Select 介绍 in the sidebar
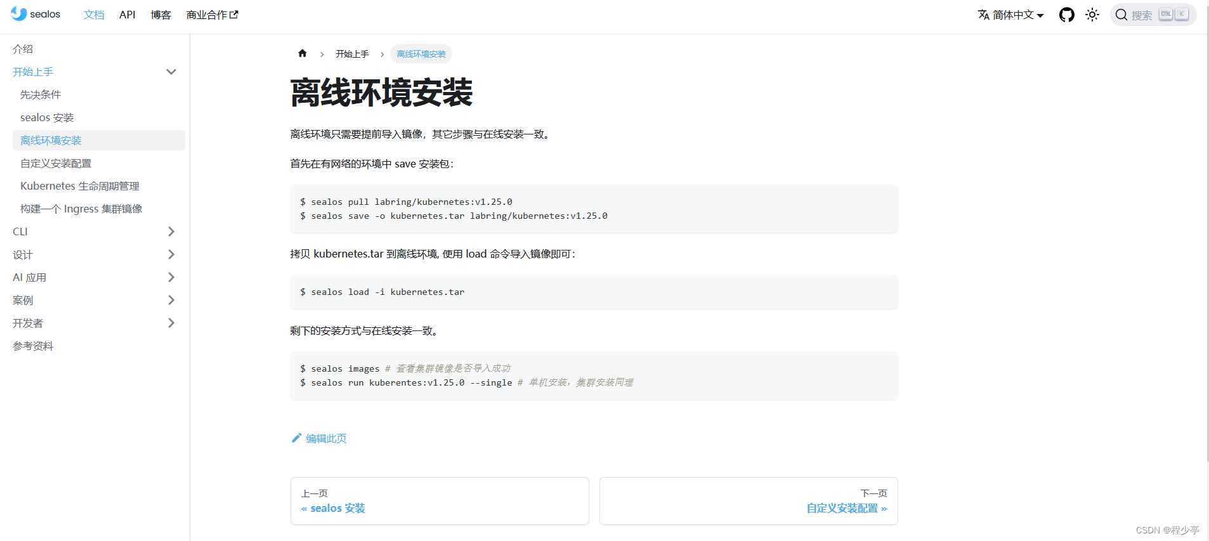The image size is (1209, 541). (x=23, y=49)
